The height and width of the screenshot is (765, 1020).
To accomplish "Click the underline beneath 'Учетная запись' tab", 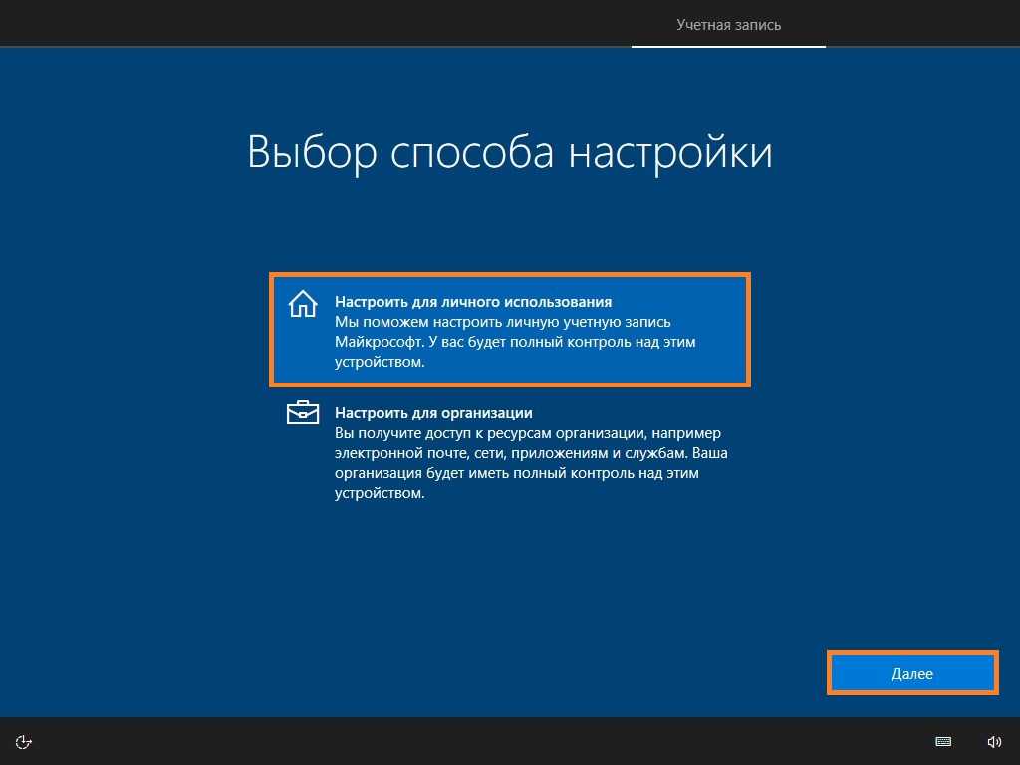I will tap(728, 46).
